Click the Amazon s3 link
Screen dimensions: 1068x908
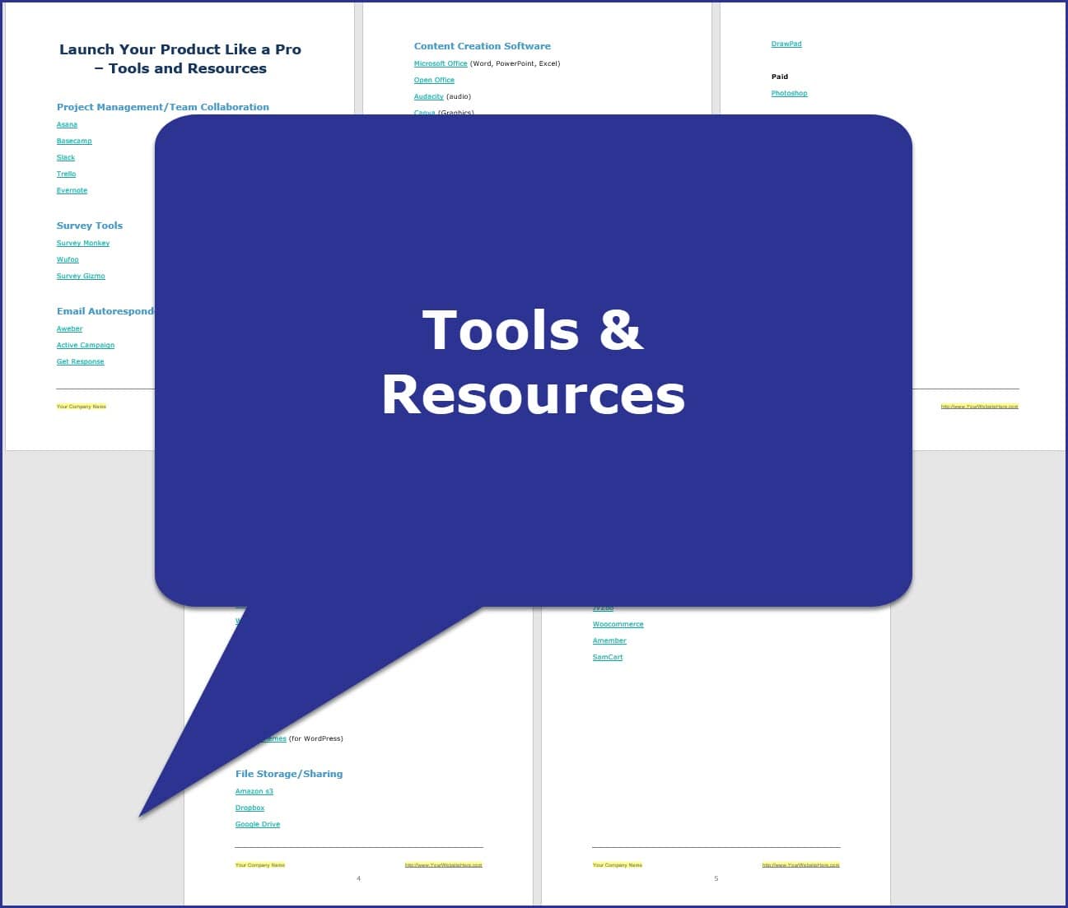(254, 791)
